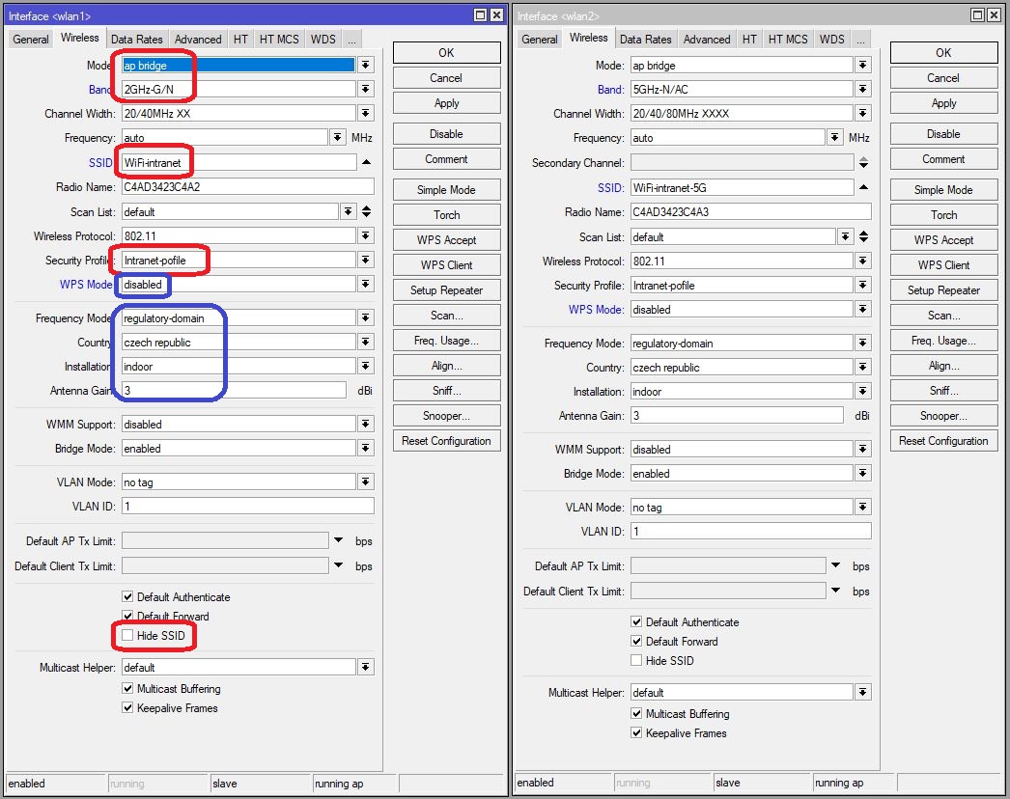Toggle Multicast Buffering in wlan1

click(x=128, y=689)
